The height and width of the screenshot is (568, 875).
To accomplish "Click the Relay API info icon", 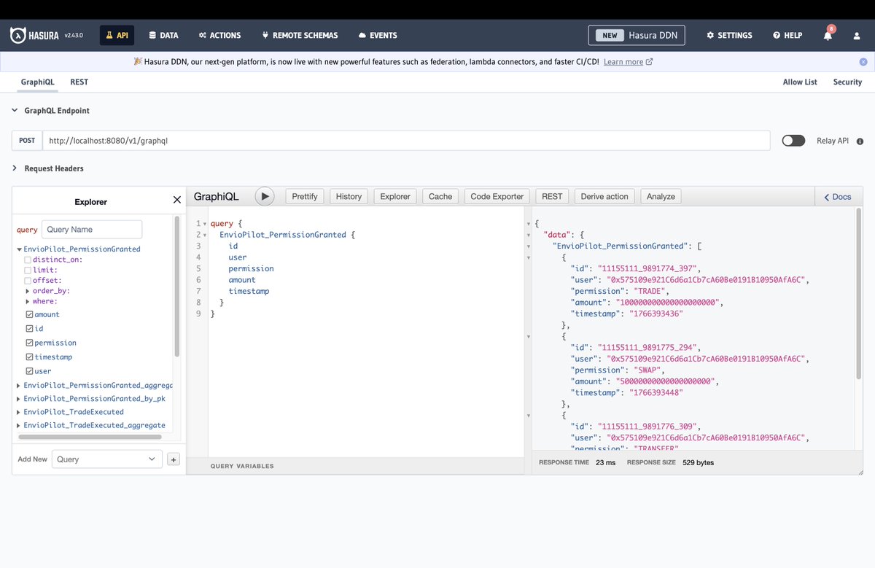I will click(x=860, y=141).
